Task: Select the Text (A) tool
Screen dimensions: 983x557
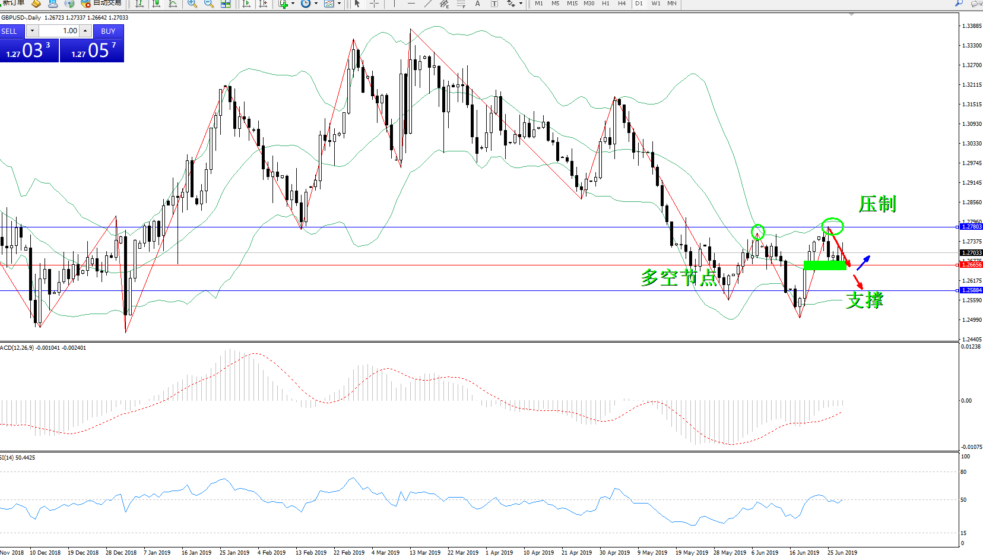Action: tap(477, 3)
